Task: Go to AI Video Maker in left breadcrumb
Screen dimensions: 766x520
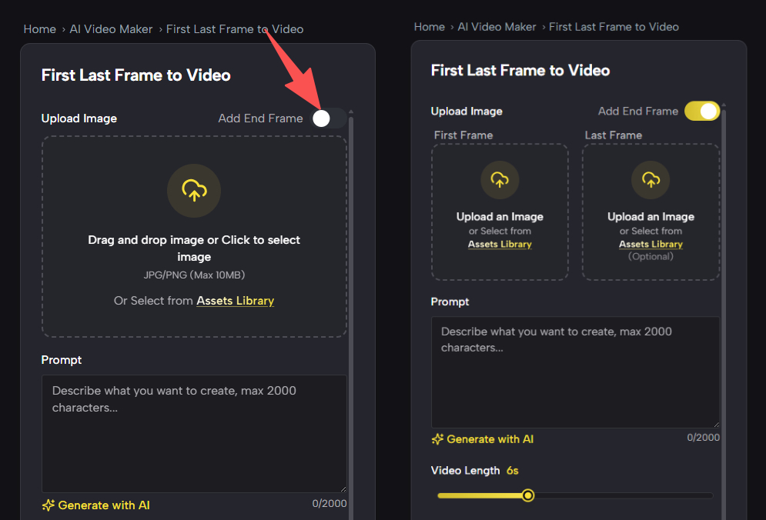Action: (x=111, y=29)
